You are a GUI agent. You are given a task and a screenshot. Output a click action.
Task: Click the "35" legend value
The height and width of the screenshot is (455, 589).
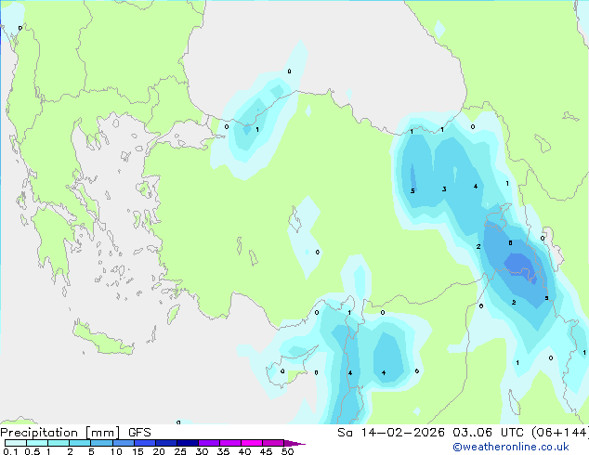click(x=223, y=451)
